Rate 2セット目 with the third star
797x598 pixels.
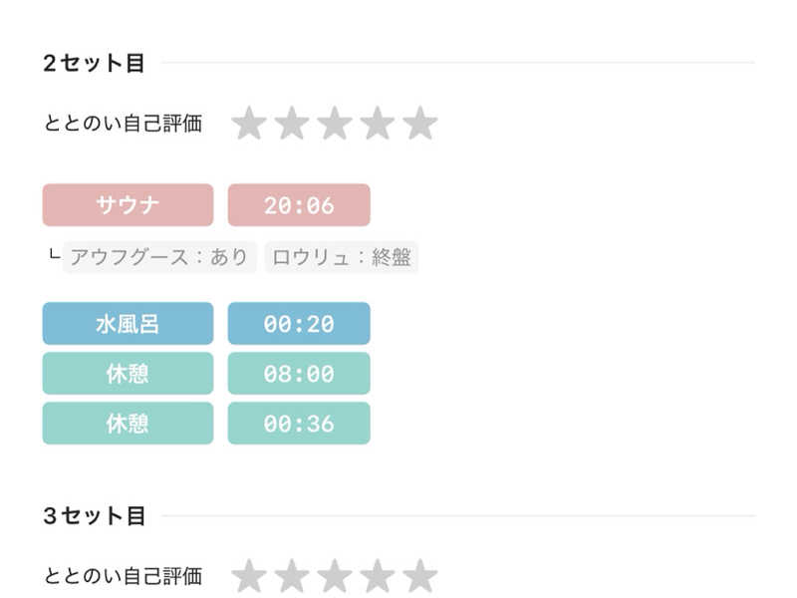pyautogui.click(x=335, y=124)
